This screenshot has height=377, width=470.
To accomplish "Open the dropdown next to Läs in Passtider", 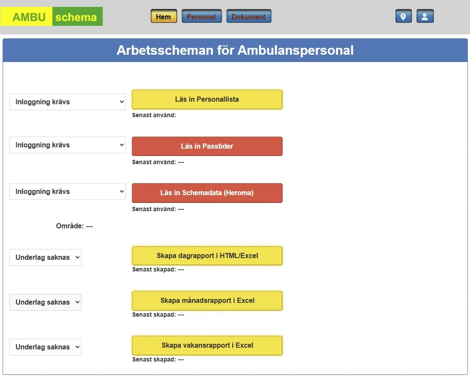I will pos(68,145).
